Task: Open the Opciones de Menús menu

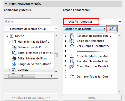Action: [85, 29]
